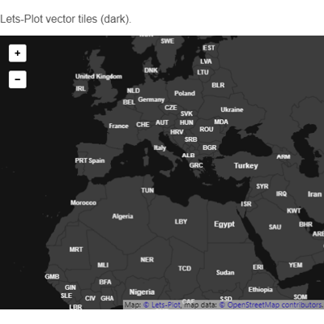
Task: Click the NLD label on the map
Action: tap(134, 91)
